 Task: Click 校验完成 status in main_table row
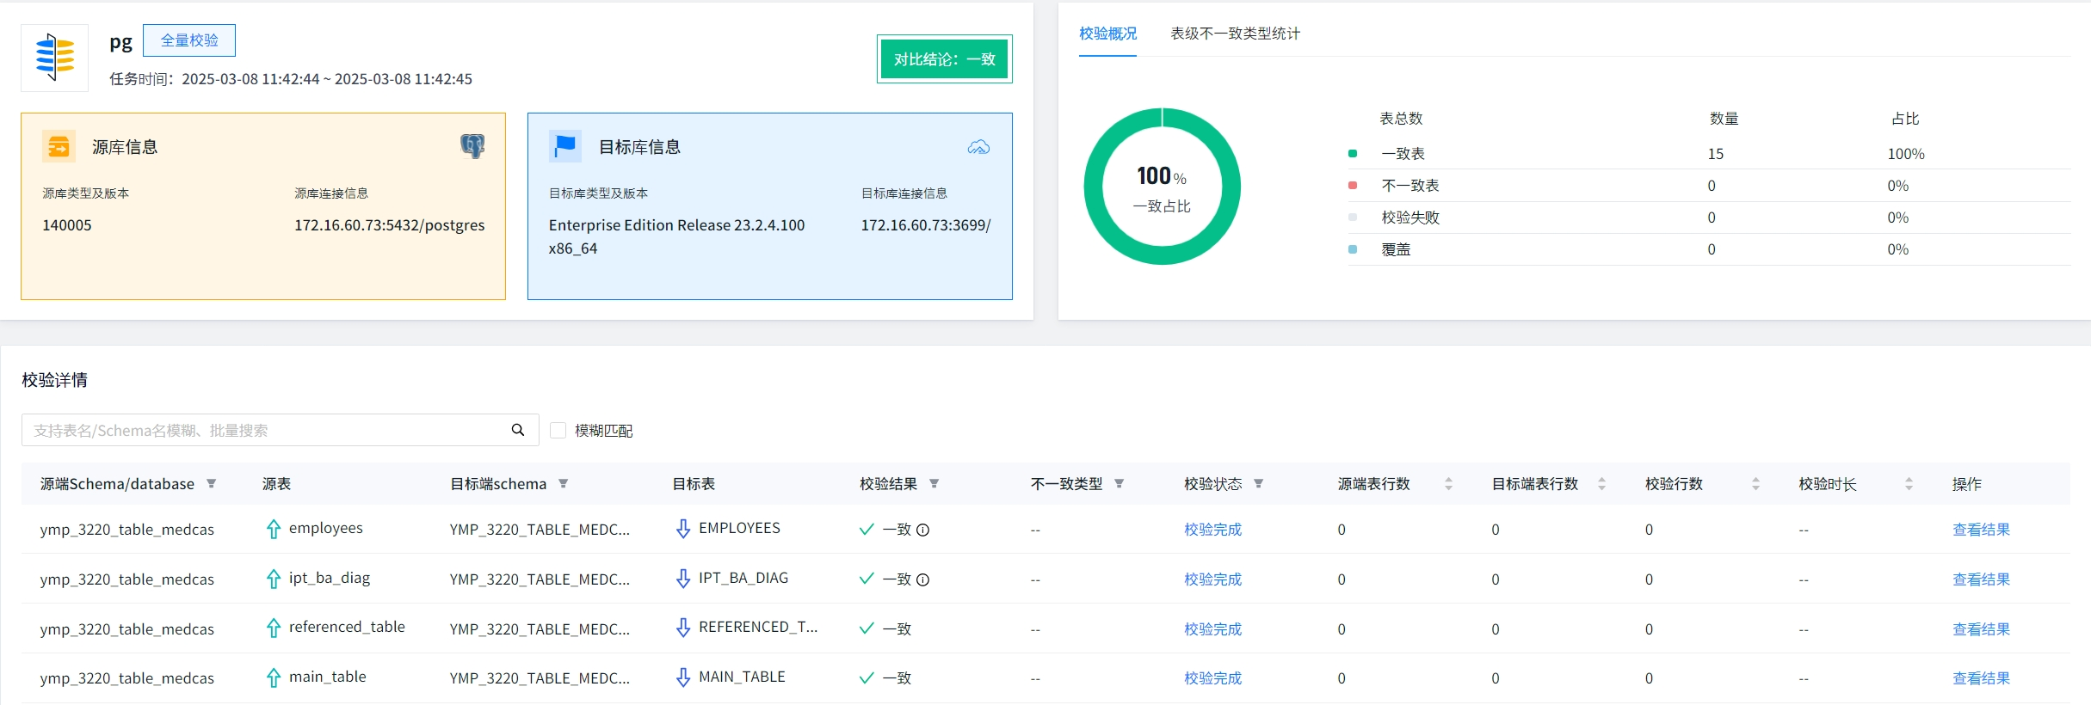pos(1212,678)
